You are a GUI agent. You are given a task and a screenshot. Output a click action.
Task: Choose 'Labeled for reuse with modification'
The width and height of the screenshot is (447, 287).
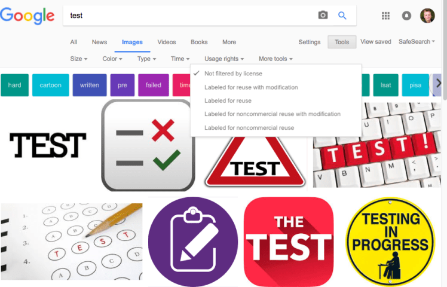(251, 87)
